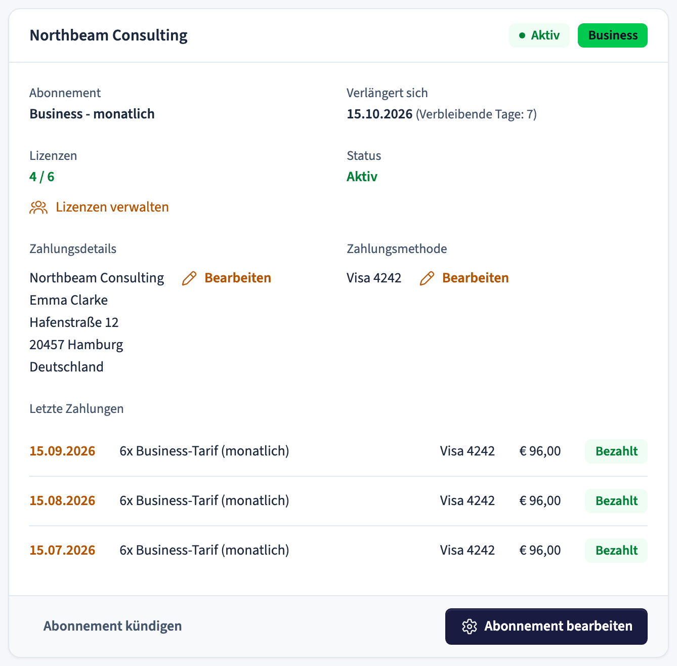Click the green Business plan badge

pos(613,35)
